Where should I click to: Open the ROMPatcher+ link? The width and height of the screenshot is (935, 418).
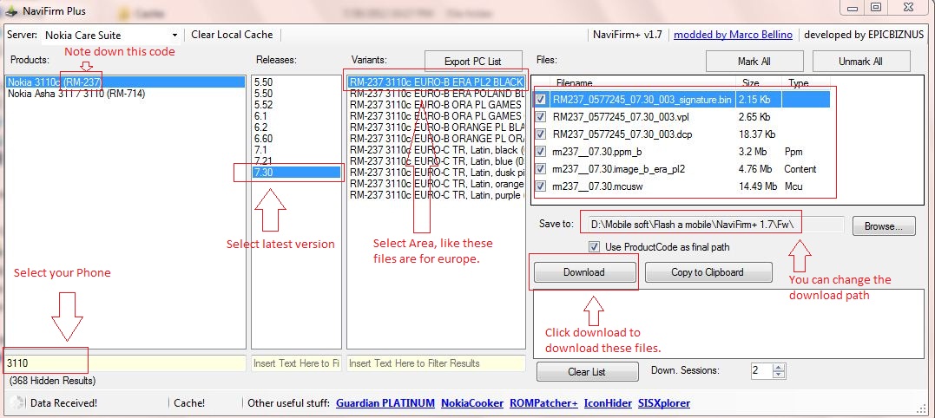pos(543,403)
